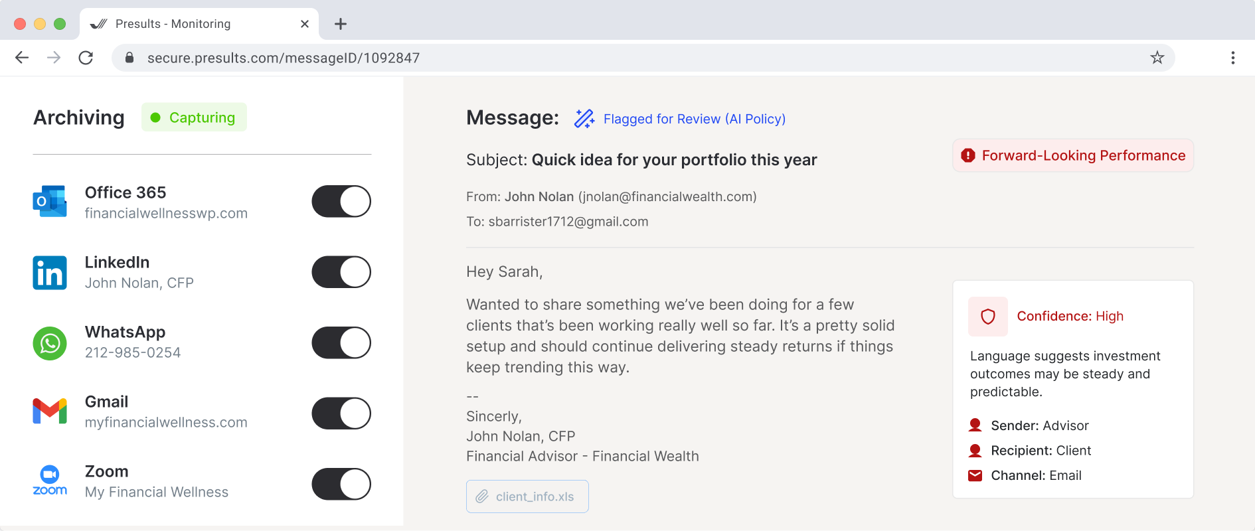Click the AI magic wand icon
Viewport: 1255px width, 531px height.
(x=584, y=119)
